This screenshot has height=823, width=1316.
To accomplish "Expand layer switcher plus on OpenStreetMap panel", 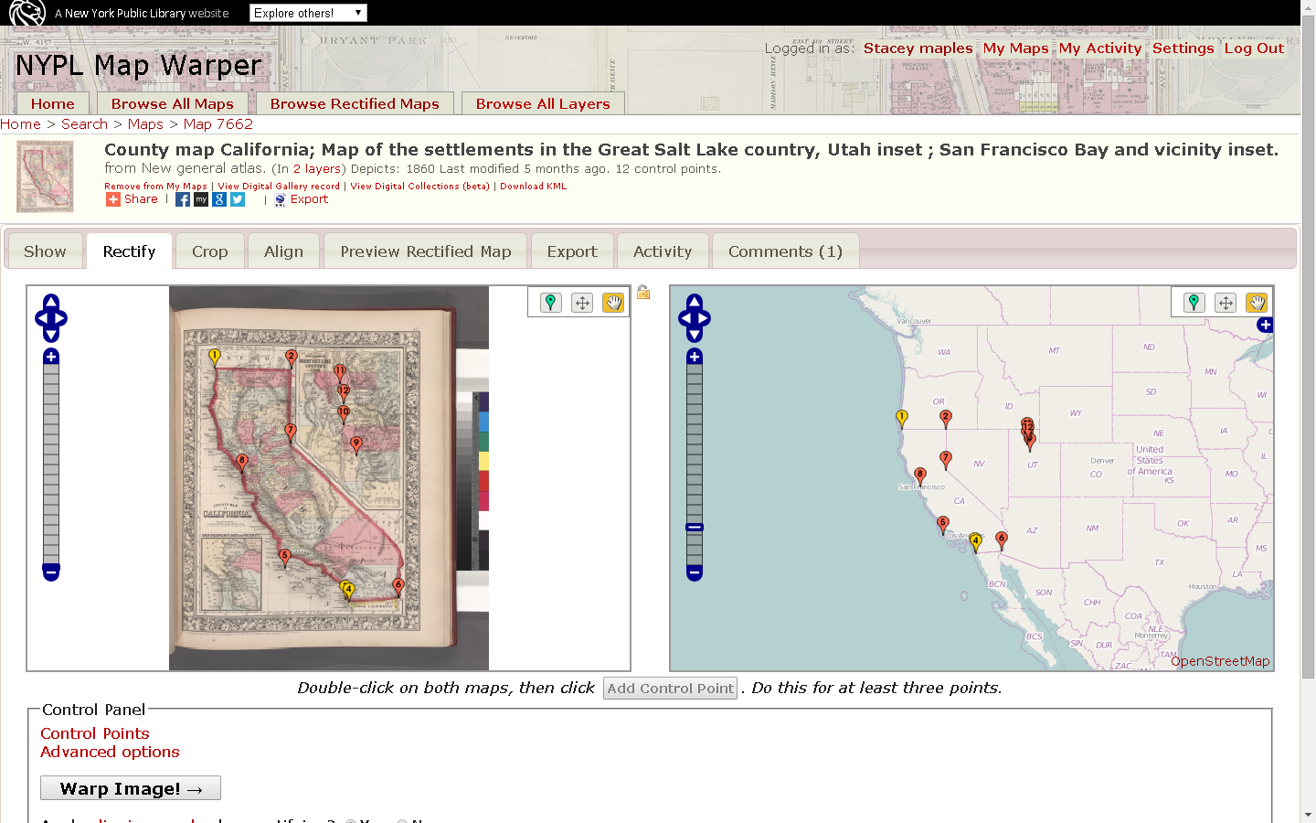I will [1265, 325].
